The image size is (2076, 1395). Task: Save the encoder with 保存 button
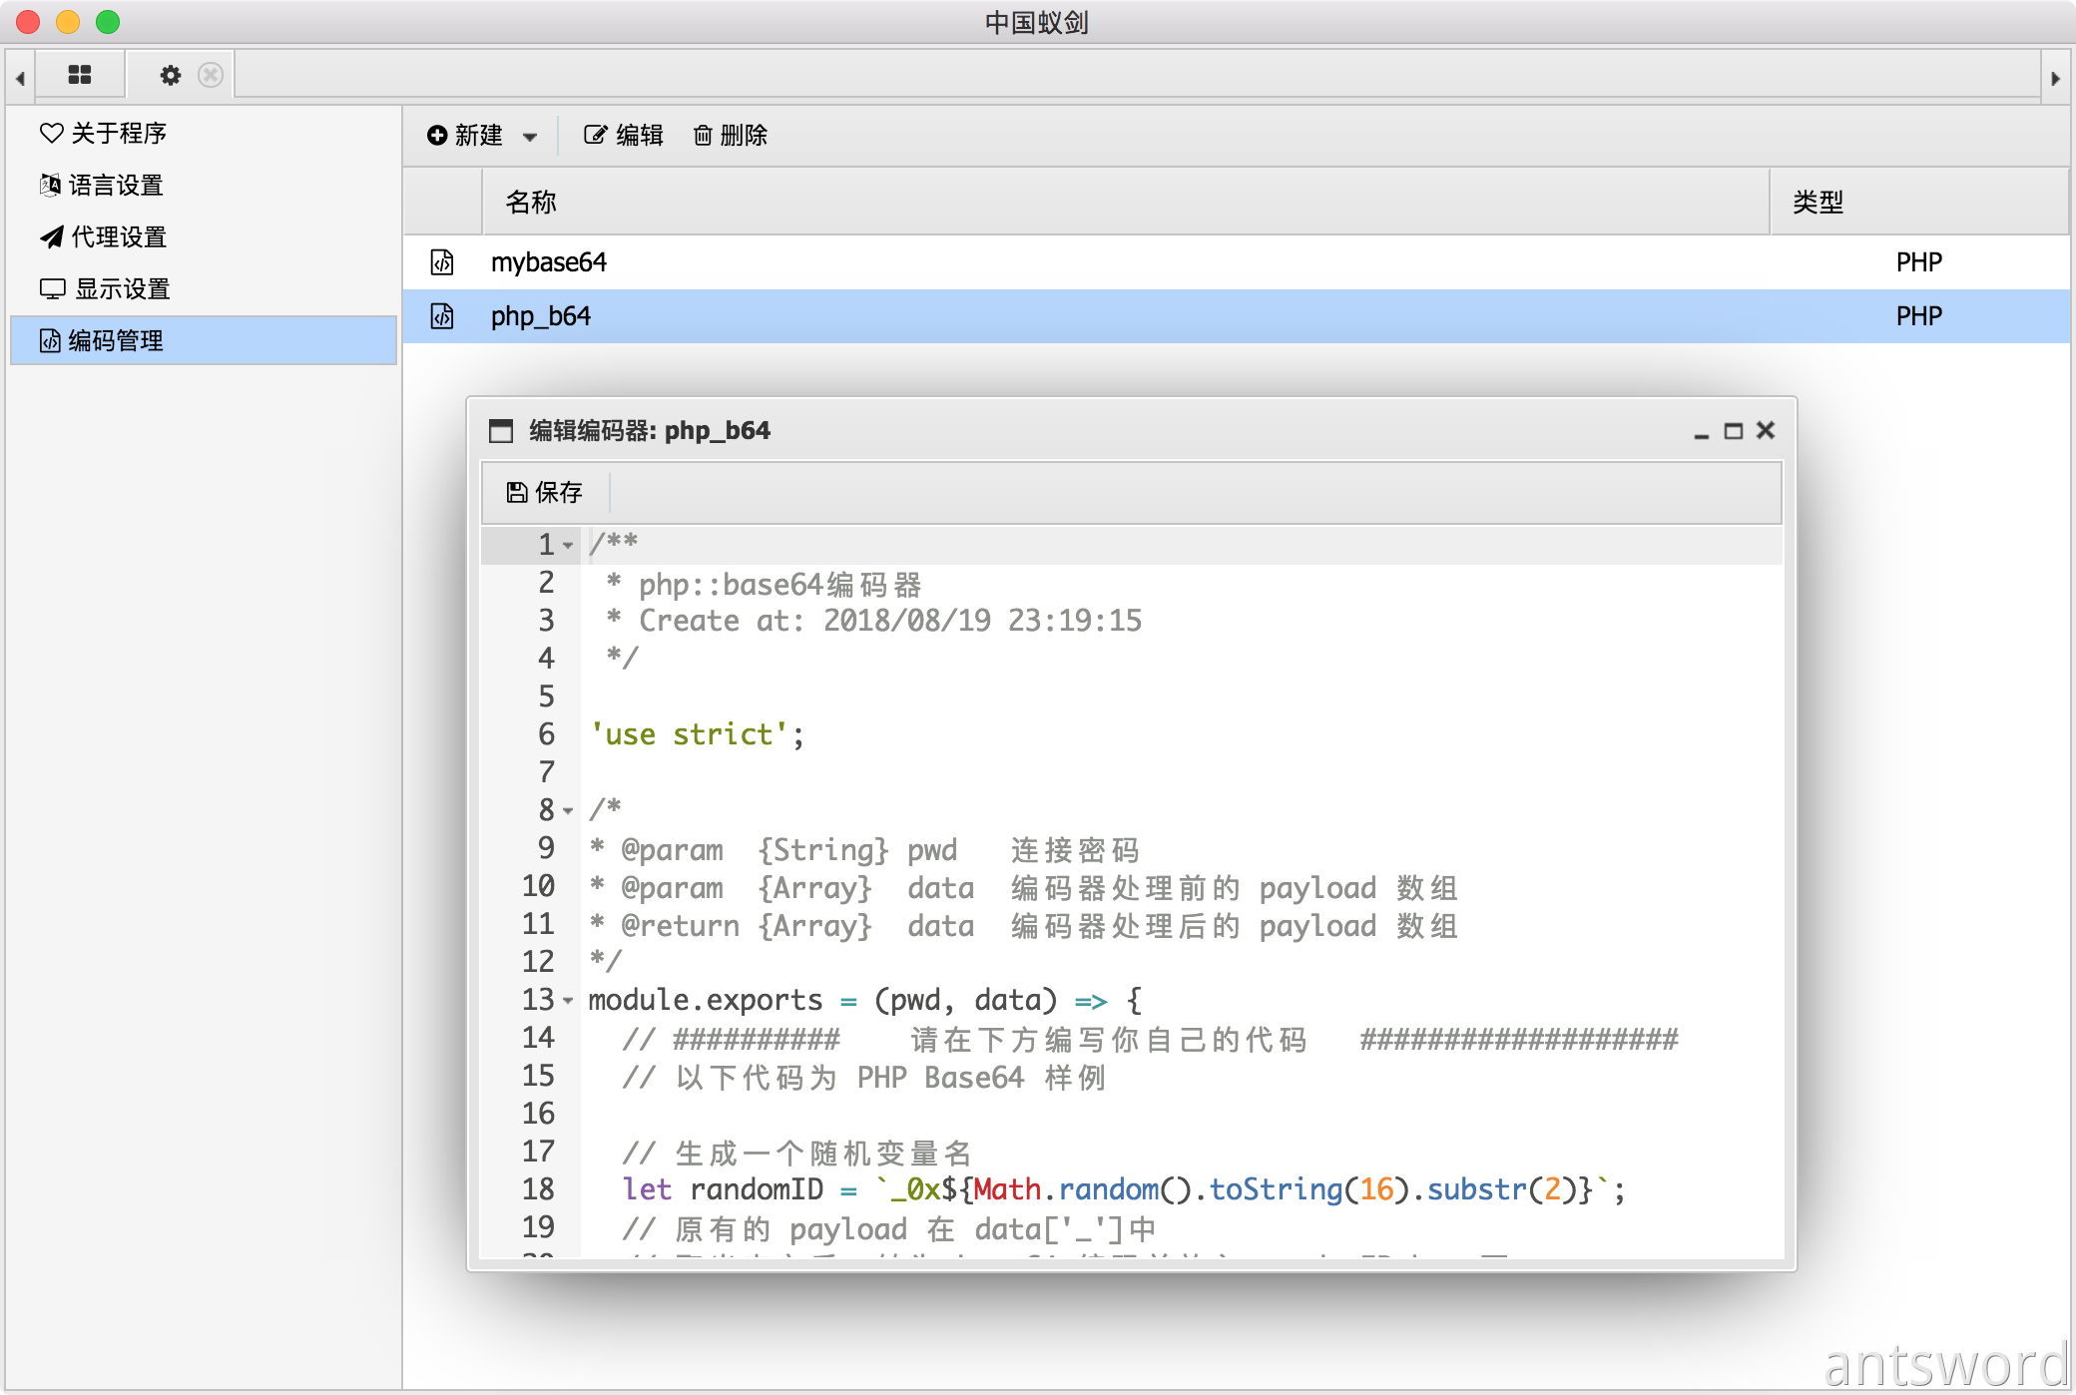(x=545, y=492)
